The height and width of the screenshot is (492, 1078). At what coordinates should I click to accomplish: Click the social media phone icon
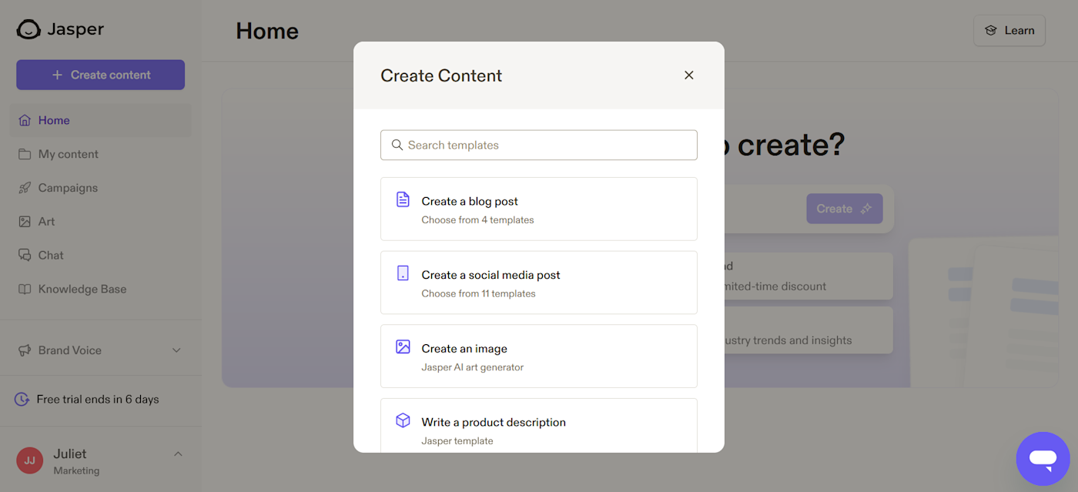coord(403,273)
